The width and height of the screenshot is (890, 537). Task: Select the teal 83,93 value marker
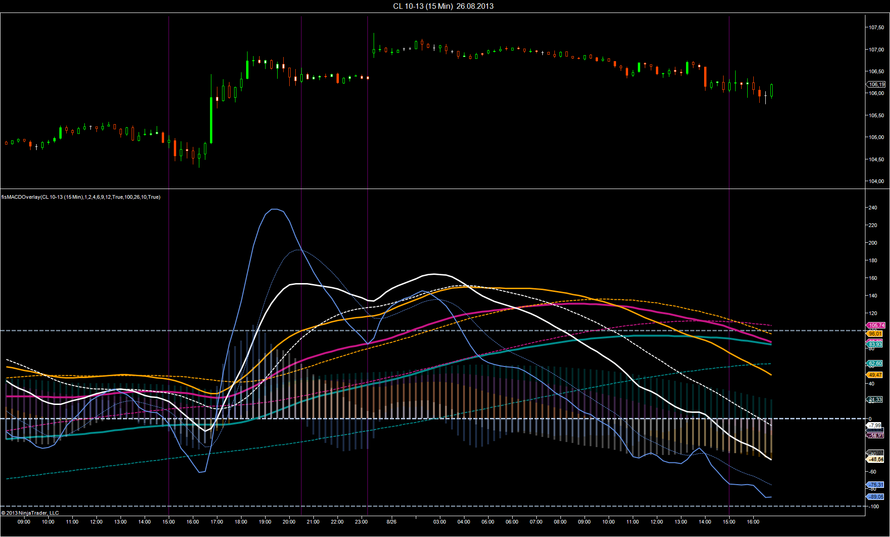(x=875, y=344)
